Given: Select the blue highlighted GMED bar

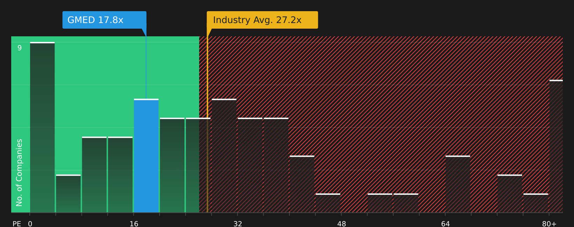Looking at the screenshot, I should pos(146,156).
